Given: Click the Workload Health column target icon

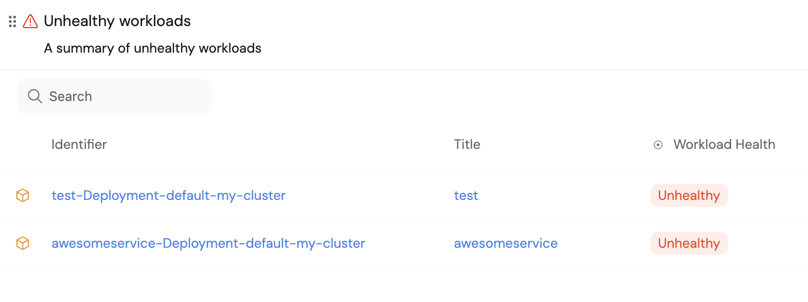Looking at the screenshot, I should pos(658,145).
